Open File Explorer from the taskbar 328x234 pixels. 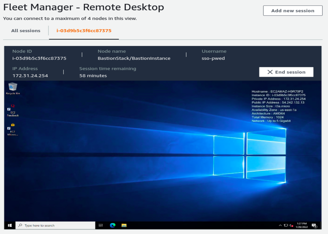(124, 225)
